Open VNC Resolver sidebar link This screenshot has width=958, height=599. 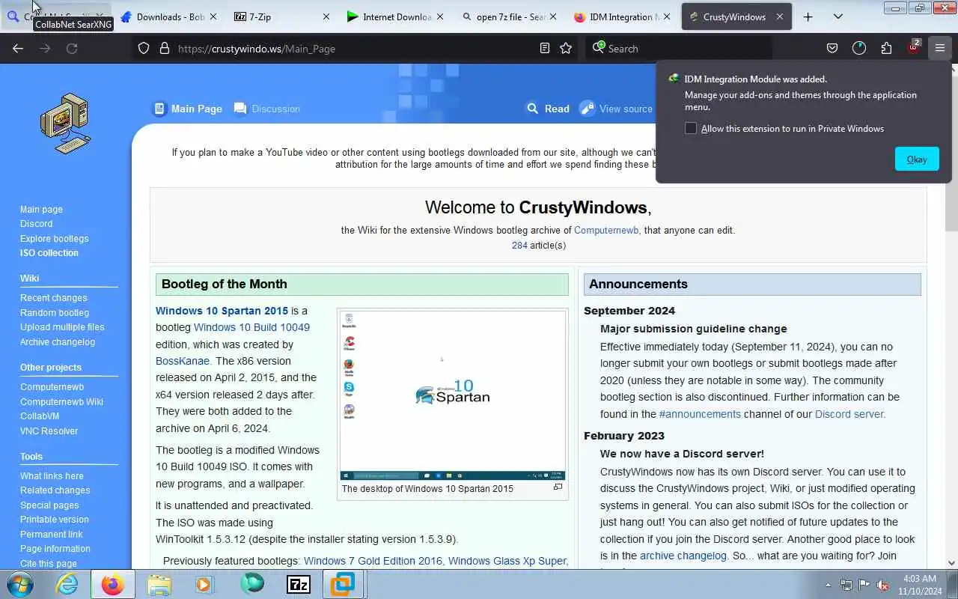tap(49, 431)
